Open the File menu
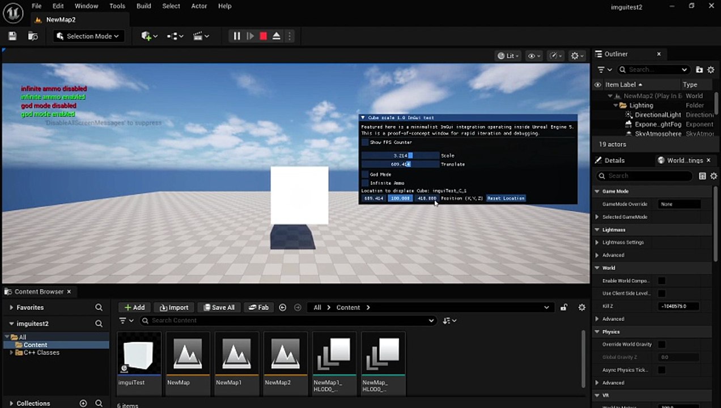The width and height of the screenshot is (721, 408). point(36,6)
